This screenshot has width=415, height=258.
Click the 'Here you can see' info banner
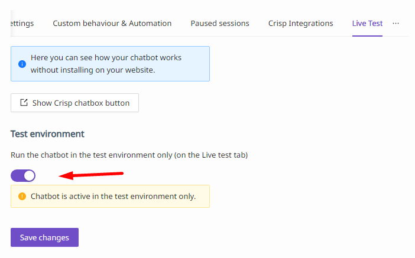110,64
